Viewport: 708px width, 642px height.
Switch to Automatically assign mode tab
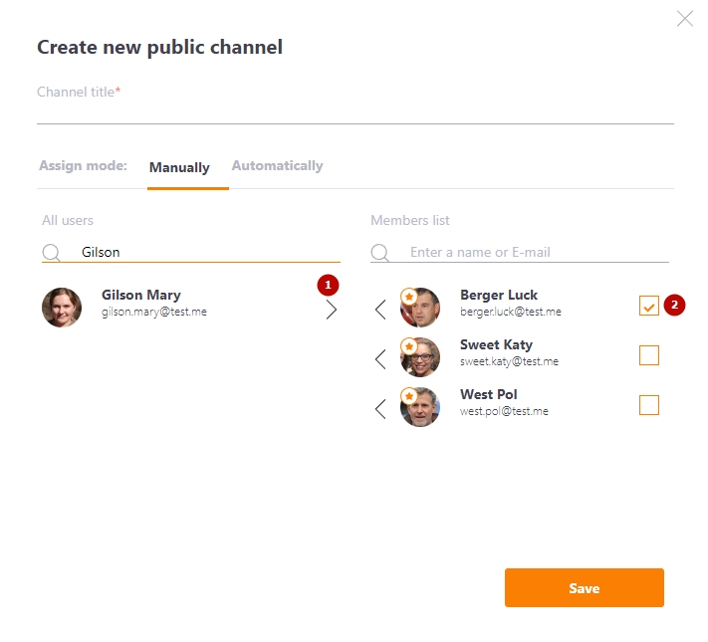(277, 165)
